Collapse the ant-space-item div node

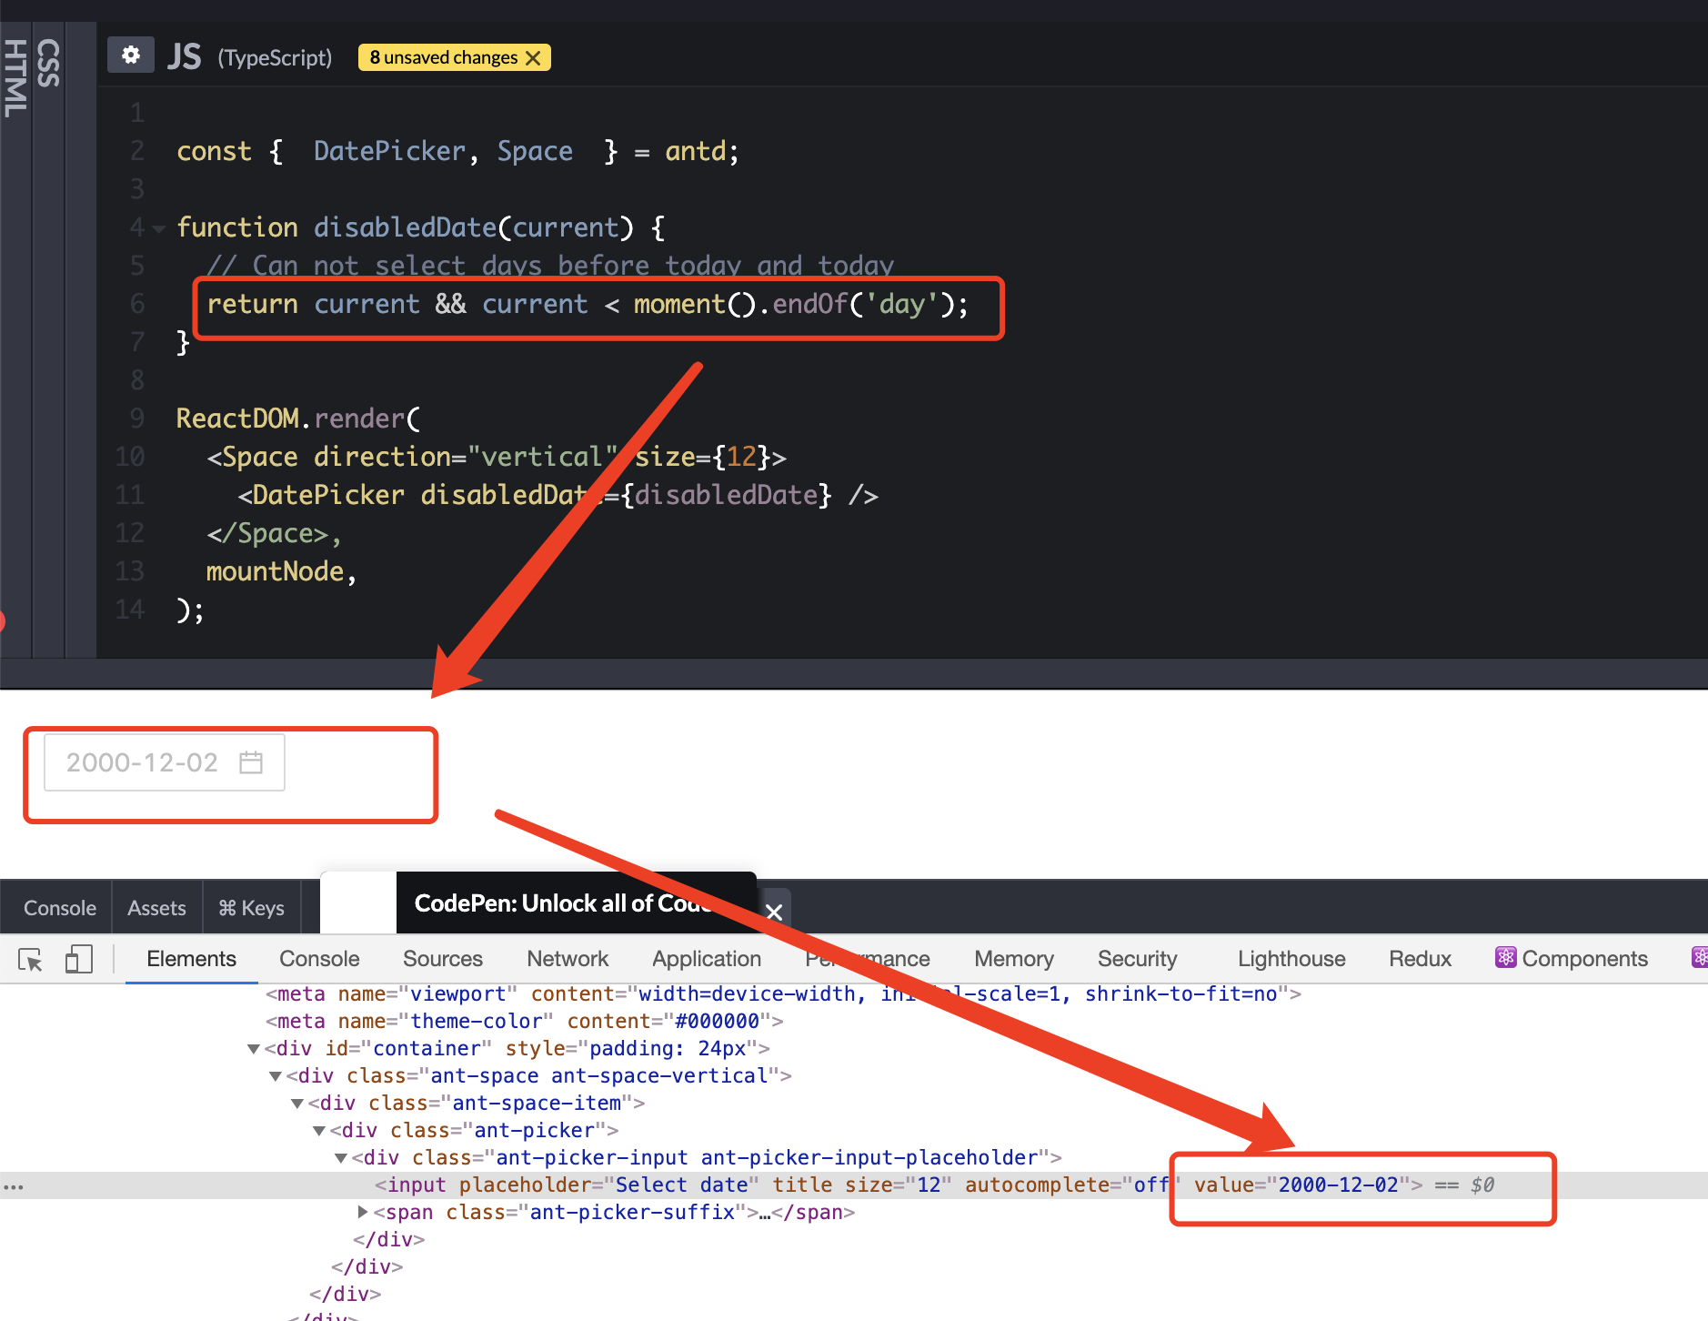coord(297,1104)
